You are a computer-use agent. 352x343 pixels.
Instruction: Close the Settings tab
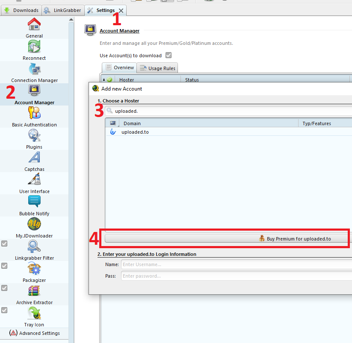click(x=121, y=11)
